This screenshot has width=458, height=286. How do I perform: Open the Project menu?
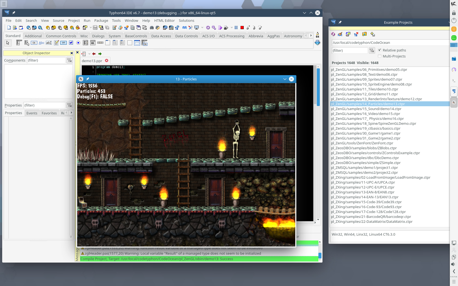point(74,20)
